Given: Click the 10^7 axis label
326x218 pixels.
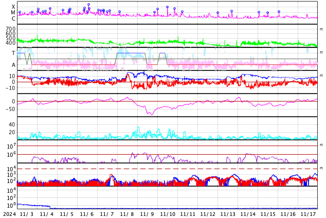Looking at the screenshot, I should point(11,146).
